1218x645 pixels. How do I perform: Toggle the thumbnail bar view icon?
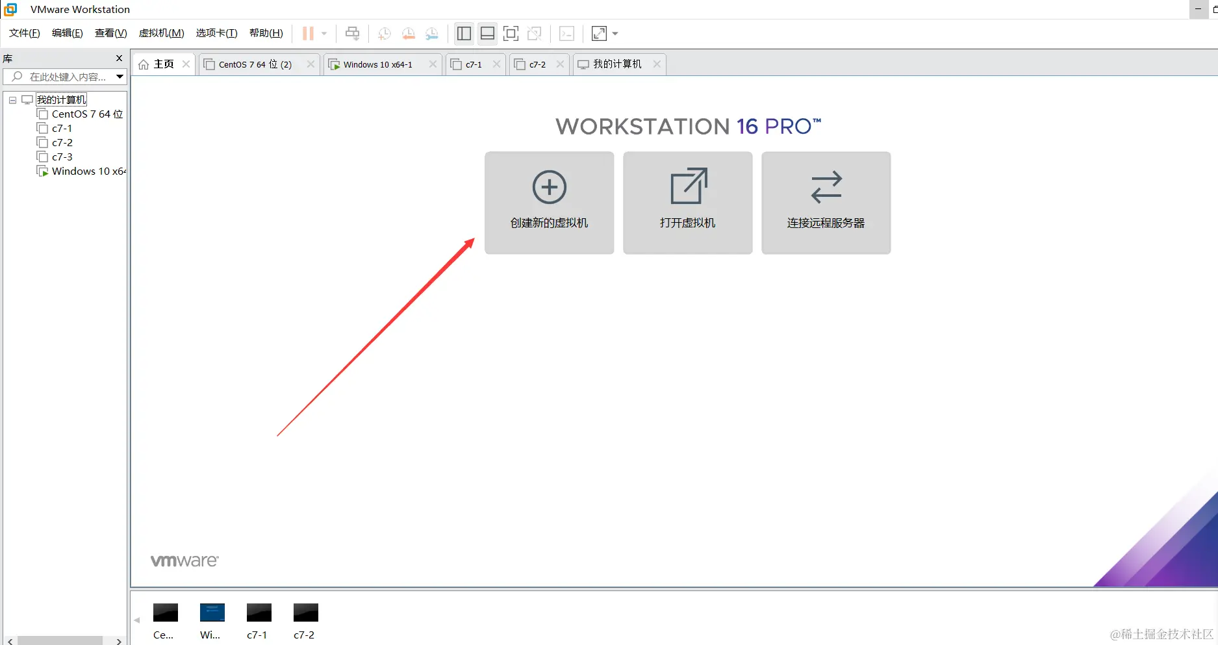coord(487,33)
